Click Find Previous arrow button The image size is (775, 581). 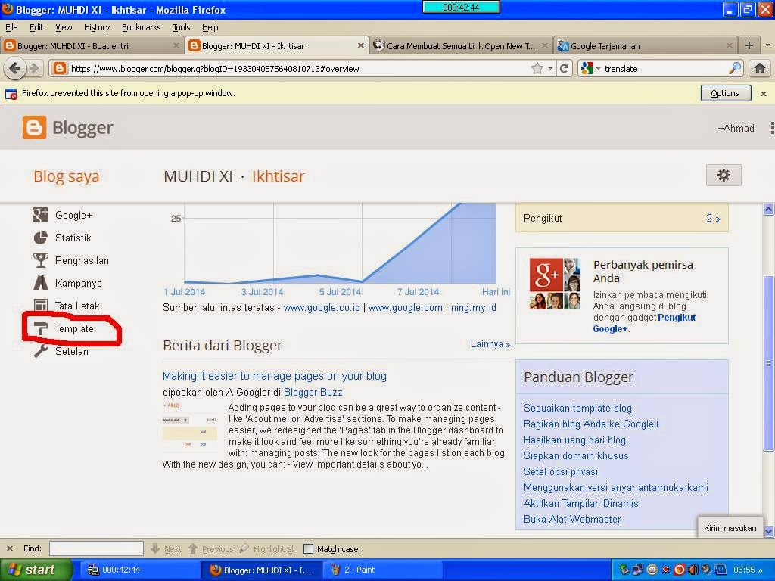click(210, 549)
